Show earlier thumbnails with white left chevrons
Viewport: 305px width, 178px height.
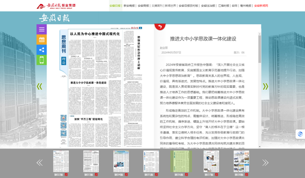40,163
